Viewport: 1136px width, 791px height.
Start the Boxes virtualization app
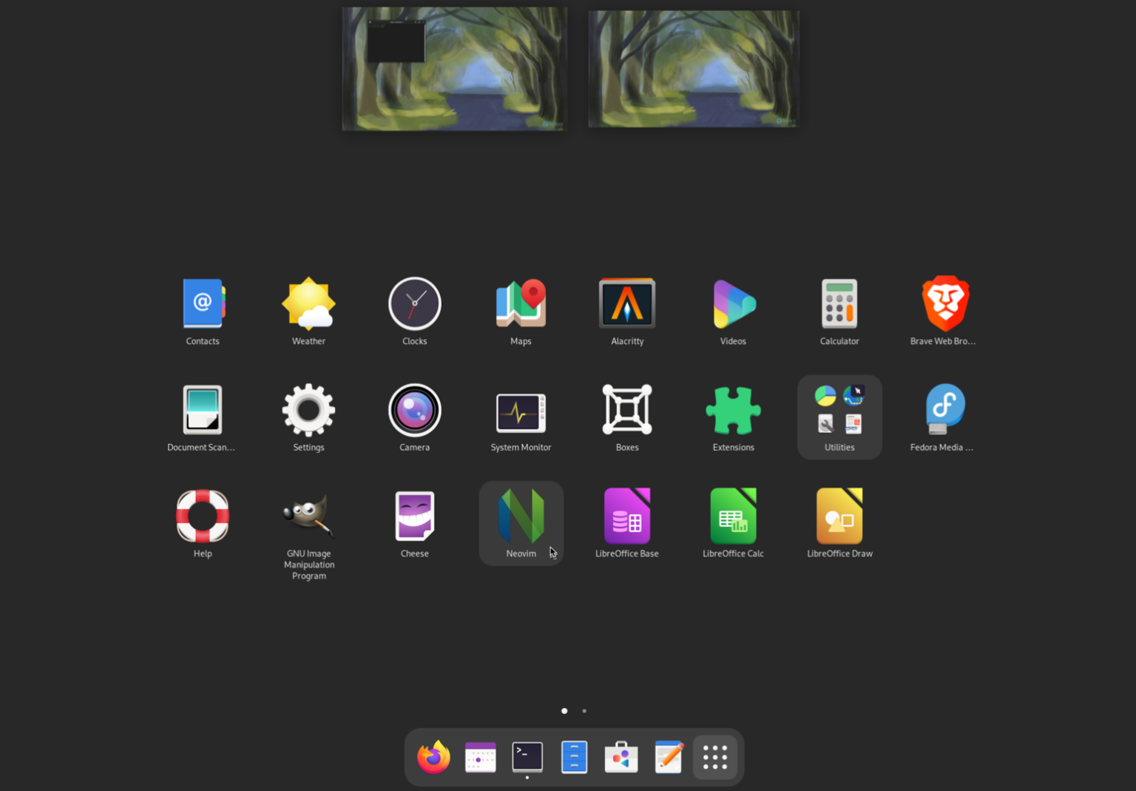[x=626, y=409]
